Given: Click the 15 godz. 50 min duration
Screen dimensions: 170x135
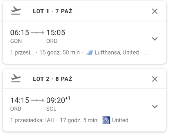Looking at the screenshot, I should point(60,52).
